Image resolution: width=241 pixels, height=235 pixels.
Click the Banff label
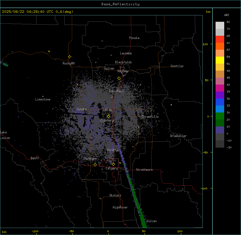35,158
